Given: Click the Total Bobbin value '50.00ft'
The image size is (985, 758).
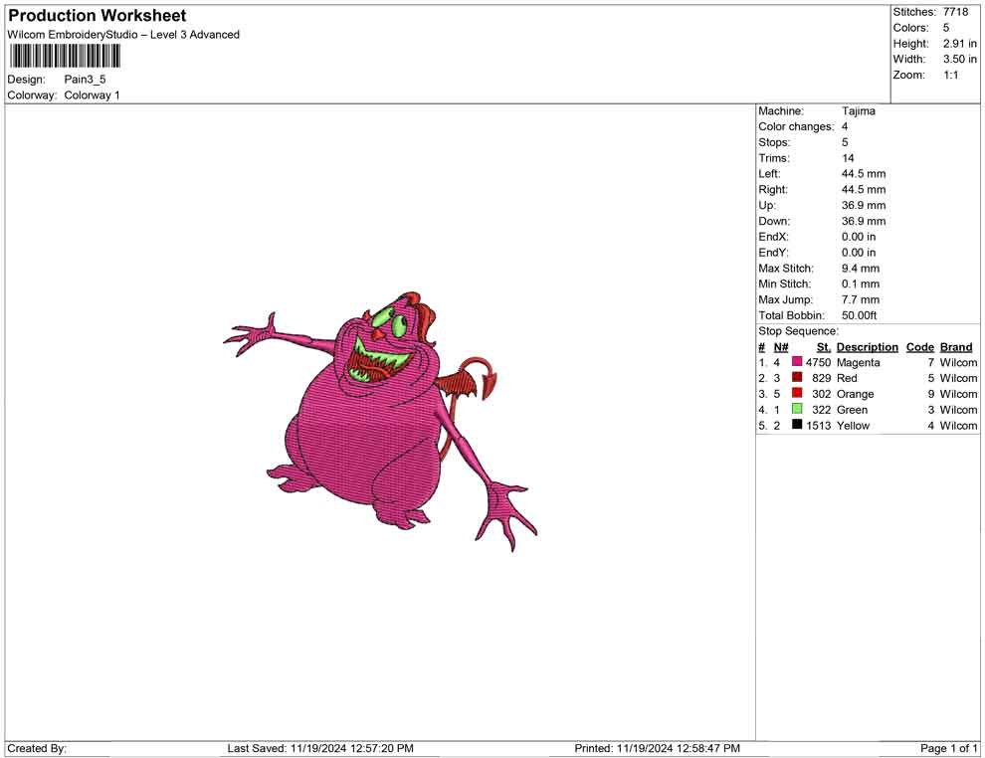Looking at the screenshot, I should [860, 315].
